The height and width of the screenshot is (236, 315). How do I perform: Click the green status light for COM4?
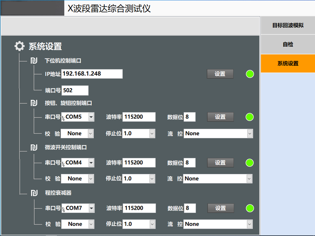250,162
